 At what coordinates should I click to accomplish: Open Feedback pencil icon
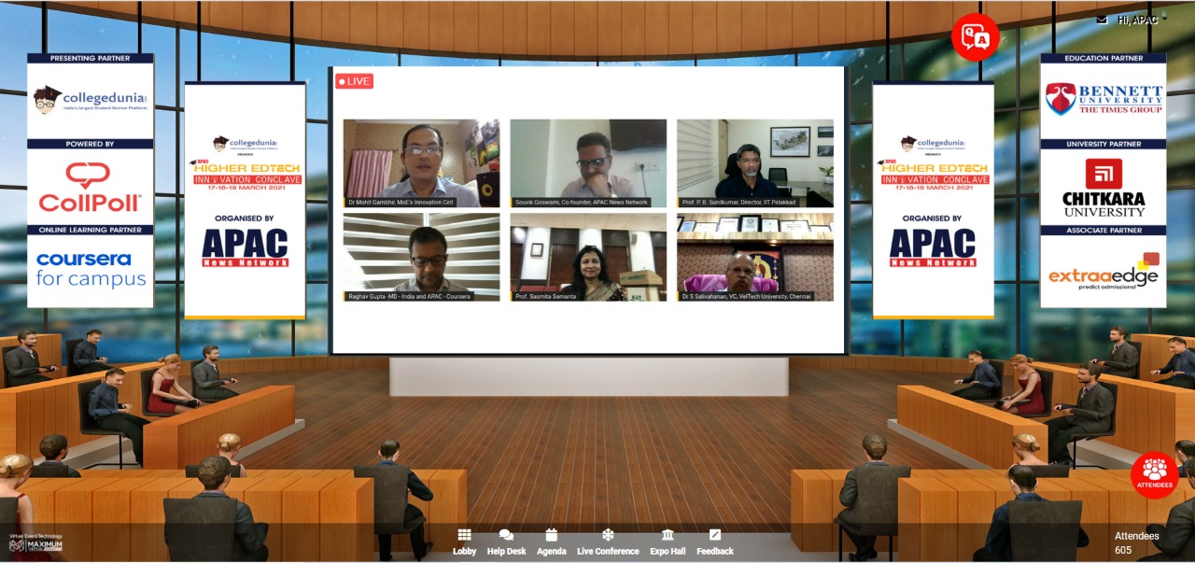[x=715, y=535]
